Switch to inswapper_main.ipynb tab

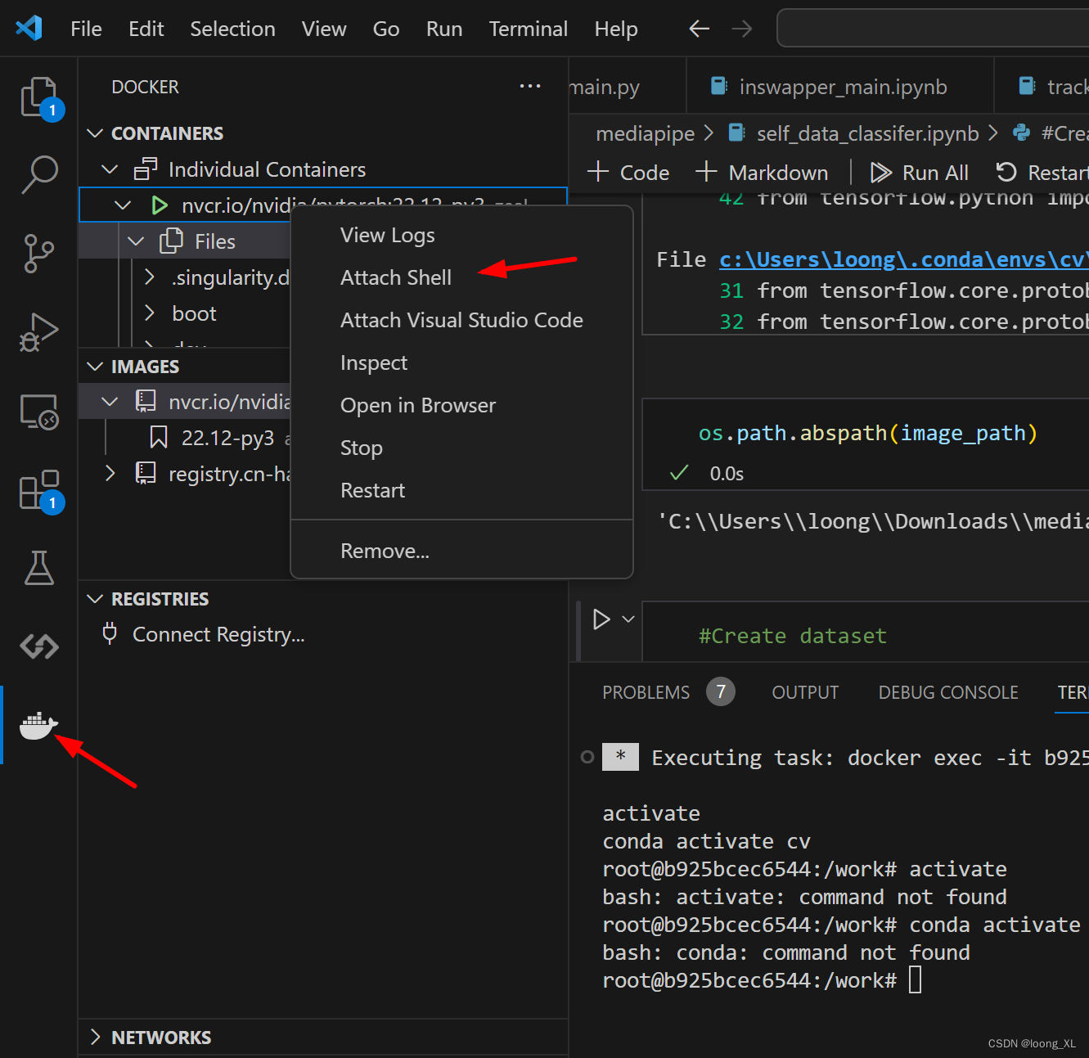pos(839,87)
